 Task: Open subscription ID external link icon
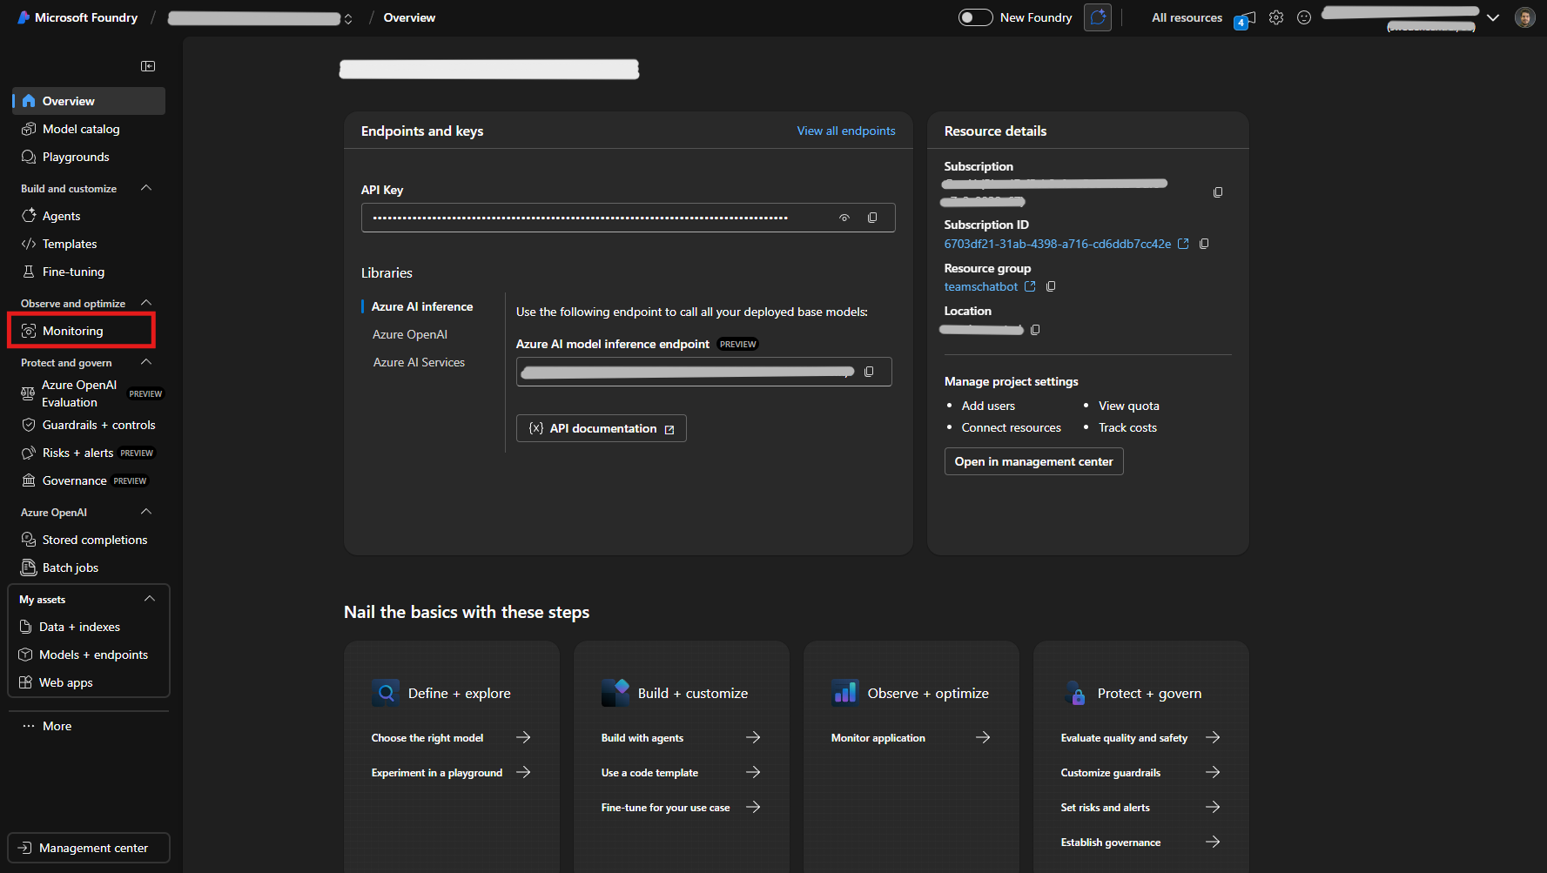(x=1183, y=244)
